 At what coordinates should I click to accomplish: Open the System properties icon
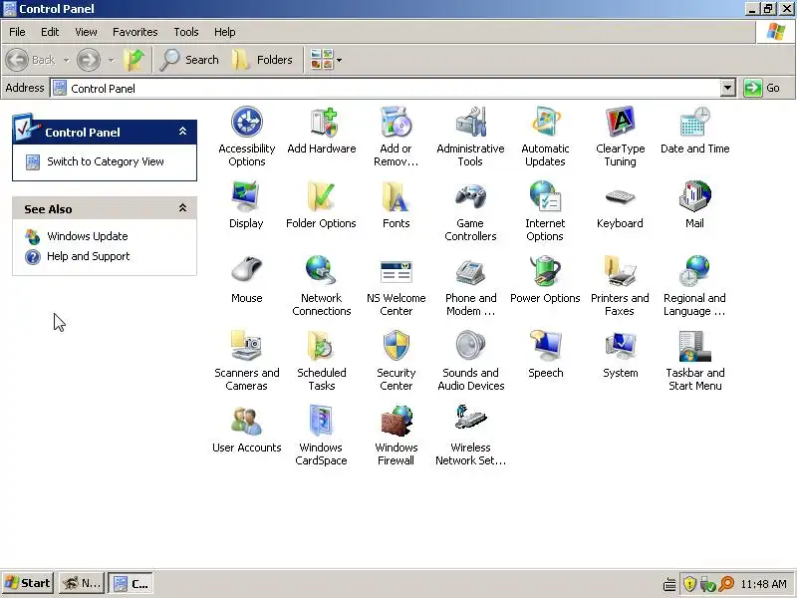click(620, 346)
